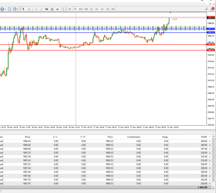Select the order opened at 1987.43
The width and height of the screenshot is (216, 193).
click(105, 160)
